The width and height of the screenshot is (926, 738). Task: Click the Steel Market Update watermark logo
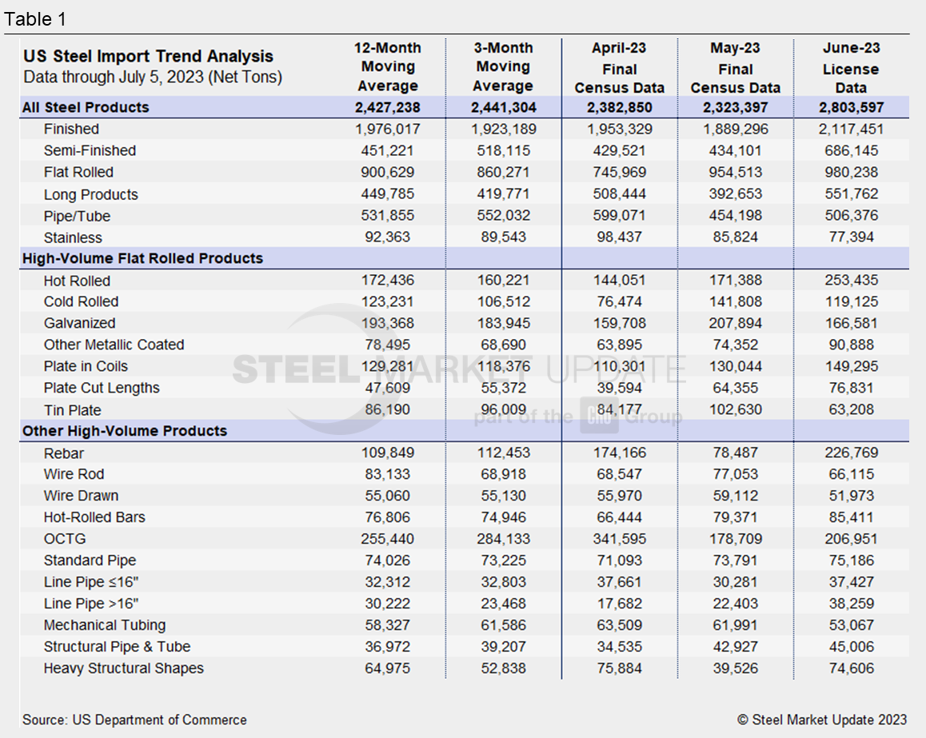(x=460, y=371)
